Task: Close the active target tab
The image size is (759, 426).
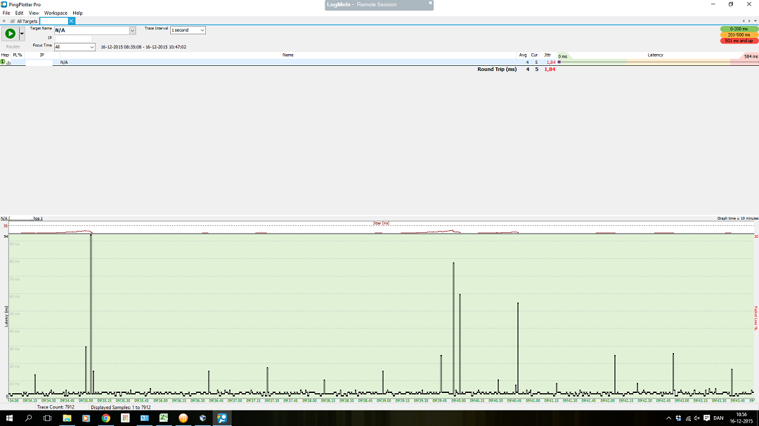Action: pos(71,21)
